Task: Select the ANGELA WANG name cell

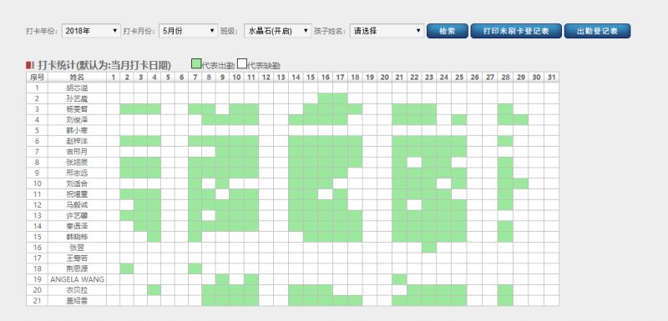Action: click(x=77, y=279)
